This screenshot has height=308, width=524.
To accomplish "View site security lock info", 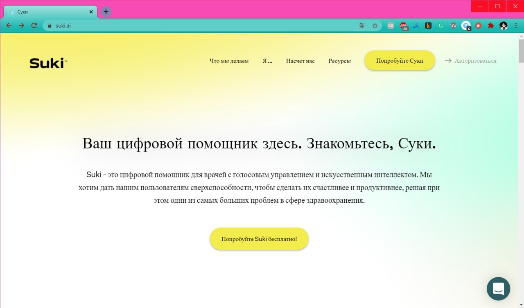I will [x=50, y=25].
